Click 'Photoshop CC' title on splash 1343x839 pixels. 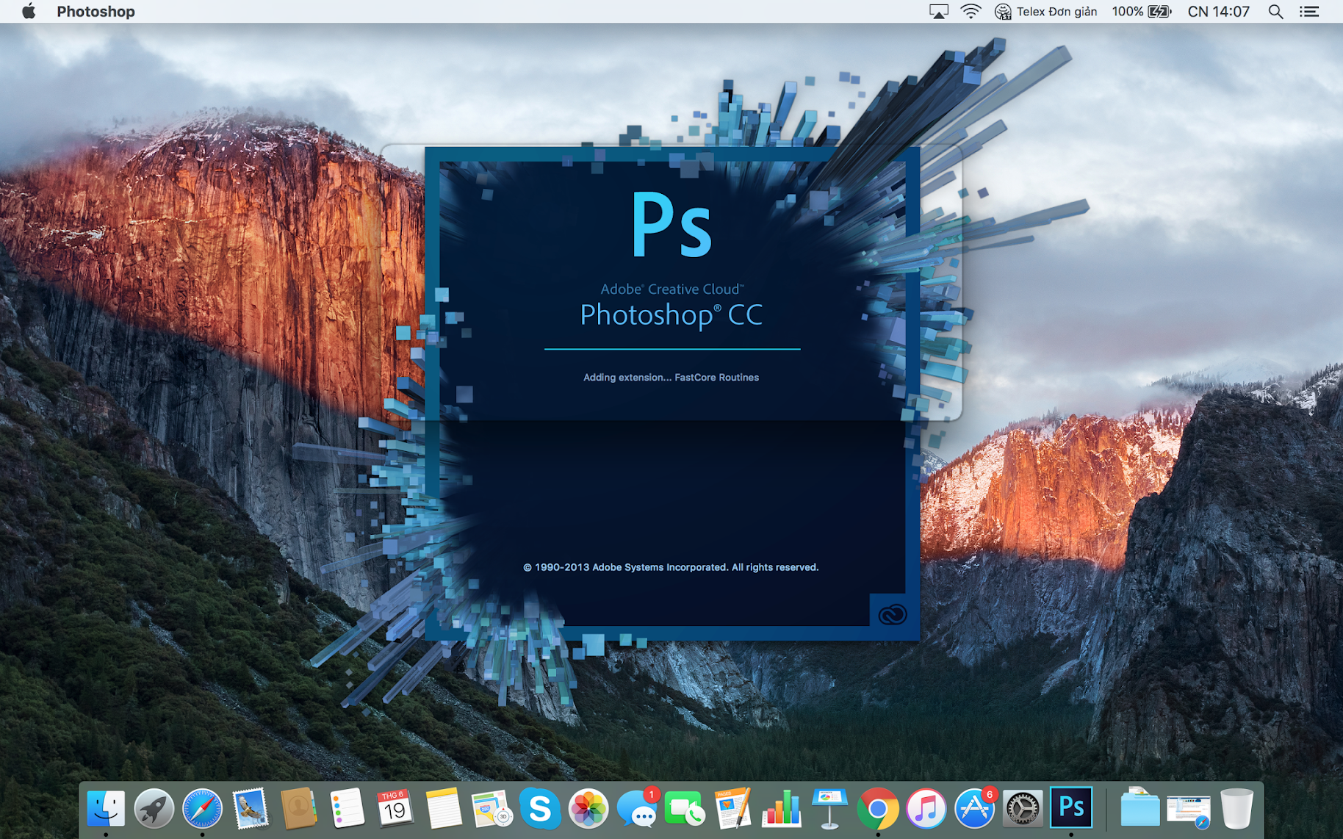(x=671, y=315)
